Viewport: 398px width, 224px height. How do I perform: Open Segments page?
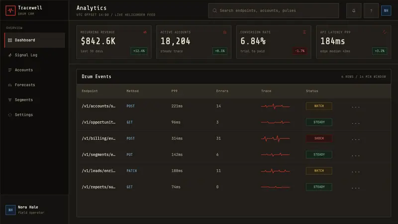(x=34, y=100)
